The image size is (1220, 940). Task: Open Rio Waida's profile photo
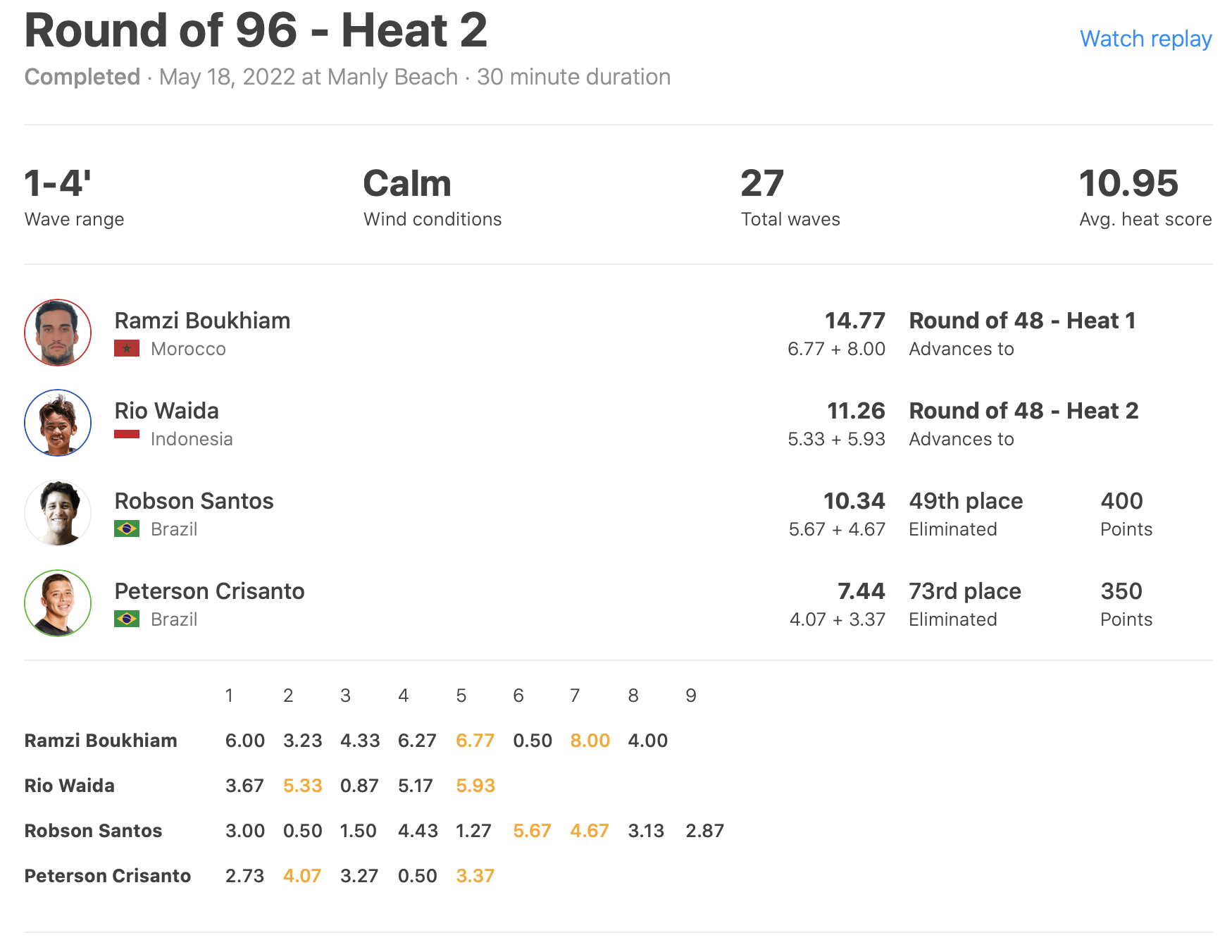(58, 423)
